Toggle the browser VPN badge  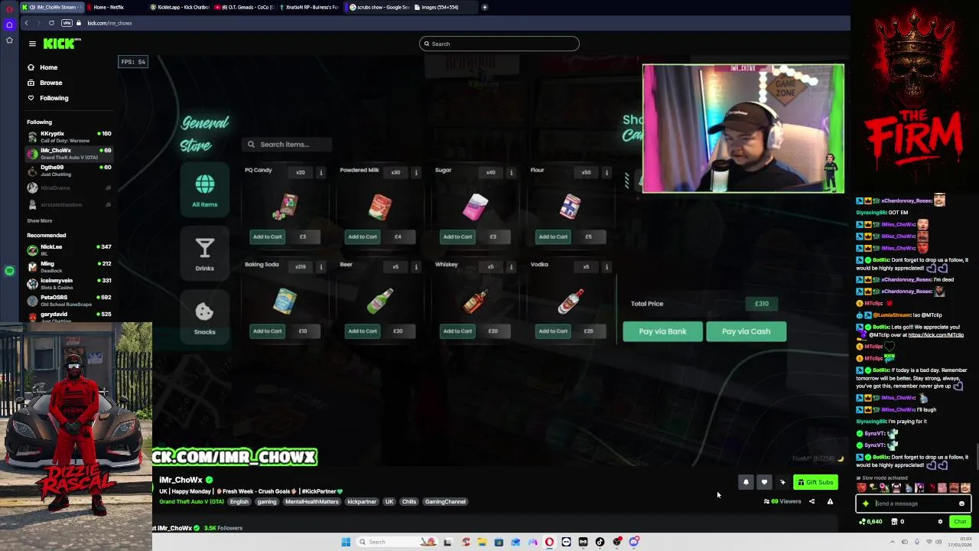(67, 23)
